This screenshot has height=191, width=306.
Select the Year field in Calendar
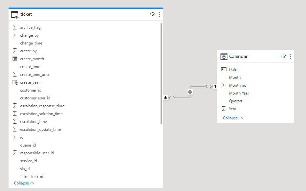[x=233, y=109]
